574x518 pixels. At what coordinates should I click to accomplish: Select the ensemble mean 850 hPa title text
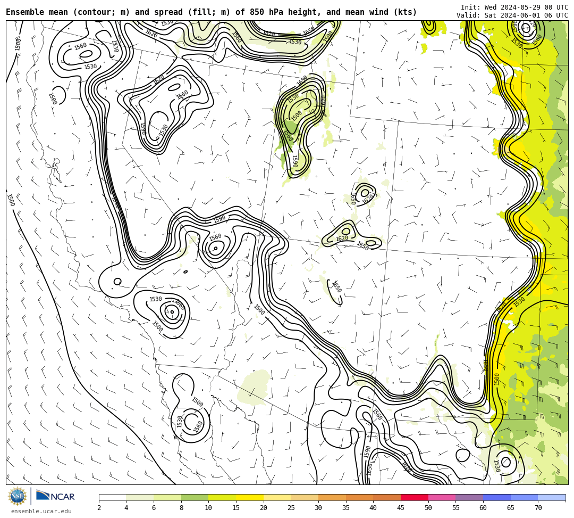tap(211, 12)
